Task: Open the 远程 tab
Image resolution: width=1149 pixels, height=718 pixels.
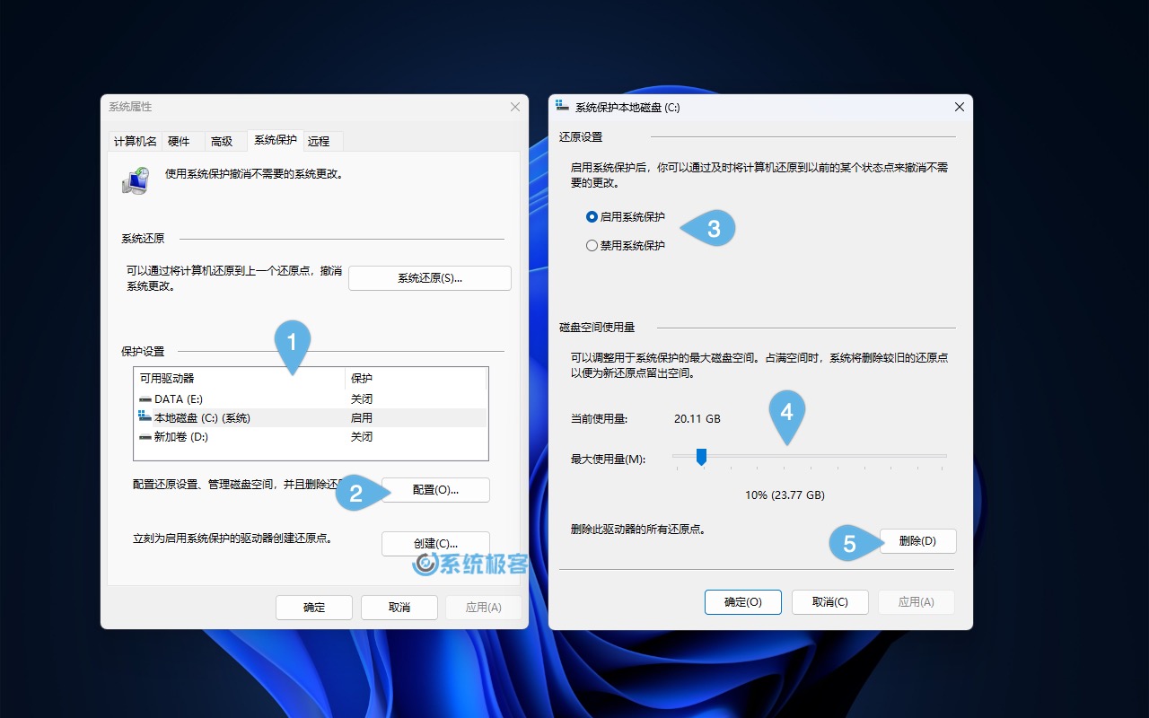Action: (x=319, y=141)
